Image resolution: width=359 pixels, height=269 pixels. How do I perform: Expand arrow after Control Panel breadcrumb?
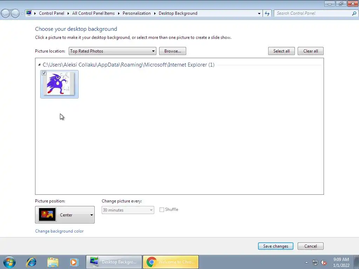(68, 14)
